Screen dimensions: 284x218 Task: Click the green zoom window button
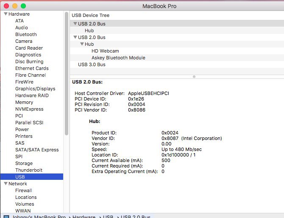tap(23, 6)
